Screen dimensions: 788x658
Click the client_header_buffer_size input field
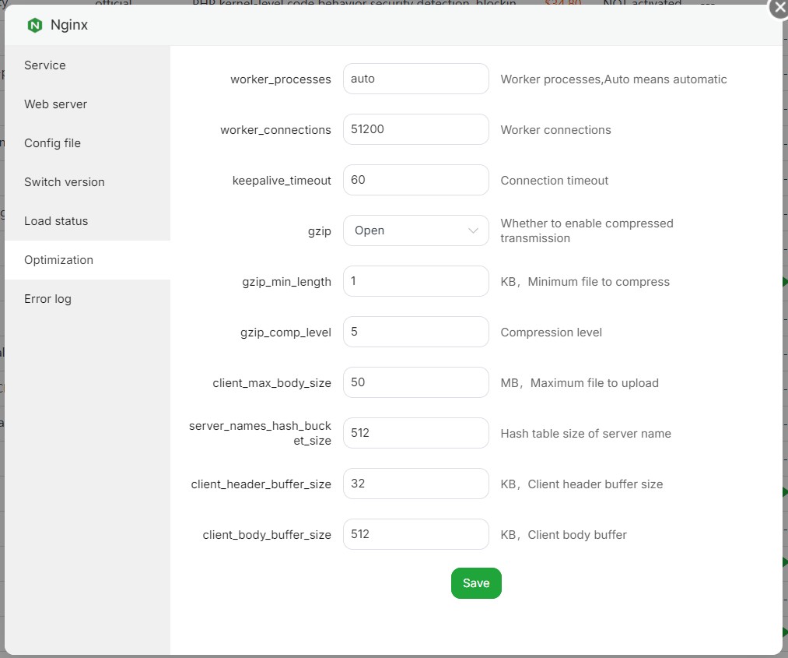(x=415, y=484)
